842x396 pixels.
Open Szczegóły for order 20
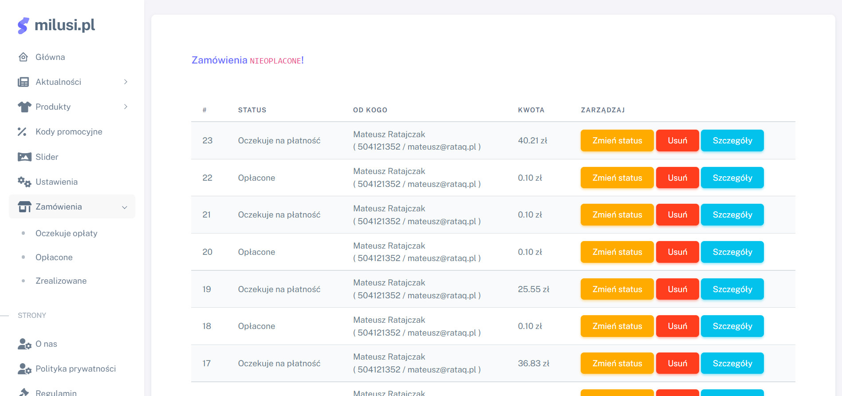(x=732, y=252)
